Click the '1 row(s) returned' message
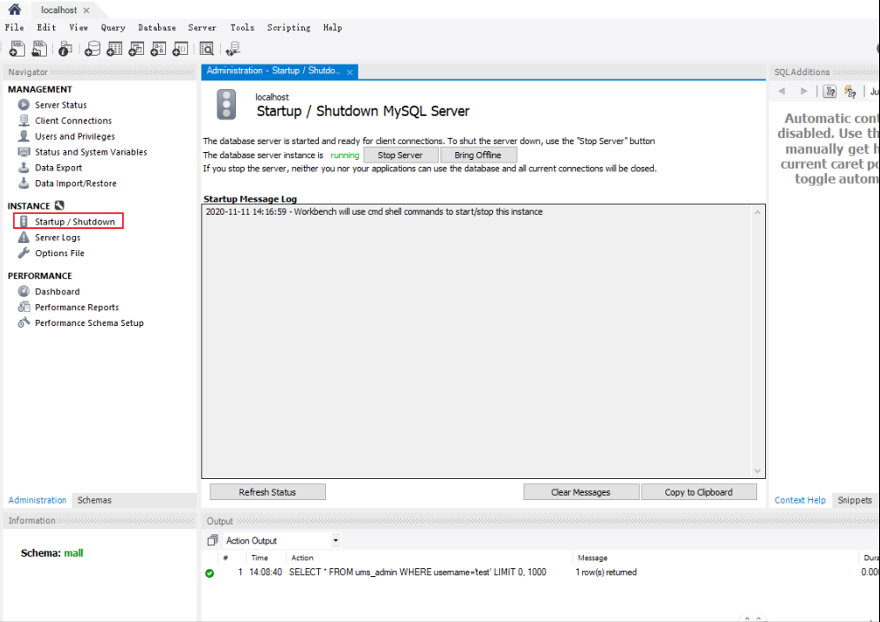 click(606, 573)
